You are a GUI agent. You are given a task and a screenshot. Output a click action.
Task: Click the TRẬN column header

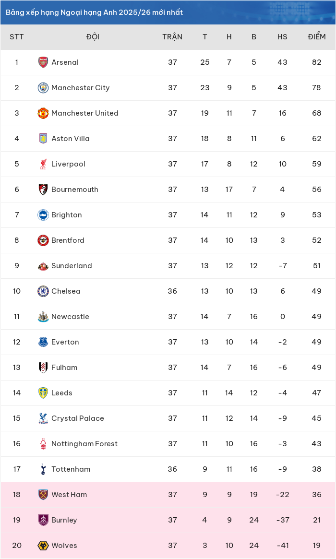[172, 37]
